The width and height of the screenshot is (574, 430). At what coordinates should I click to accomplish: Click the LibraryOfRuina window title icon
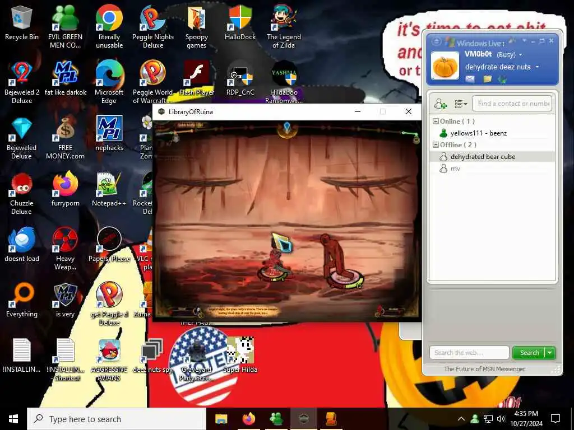tap(161, 111)
